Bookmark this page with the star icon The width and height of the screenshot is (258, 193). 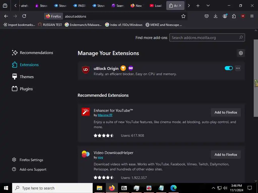tap(183, 16)
